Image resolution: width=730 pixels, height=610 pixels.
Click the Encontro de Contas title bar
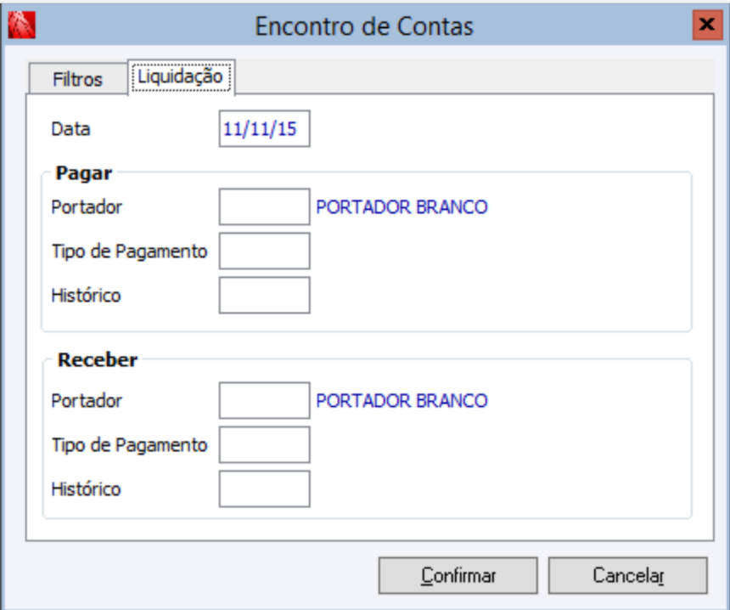(x=364, y=26)
